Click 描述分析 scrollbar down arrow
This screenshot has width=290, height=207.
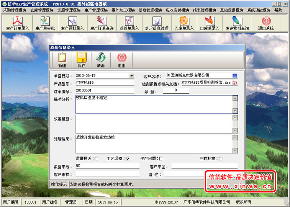pos(235,111)
